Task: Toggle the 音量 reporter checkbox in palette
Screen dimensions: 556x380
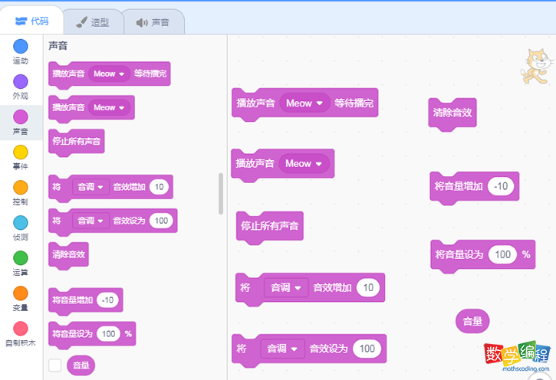Action: (x=55, y=365)
